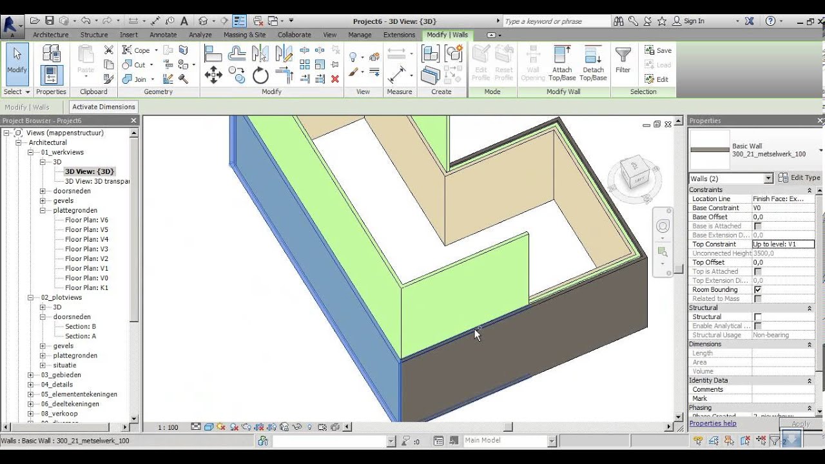Open the Cope dropdown arrow

(x=157, y=50)
